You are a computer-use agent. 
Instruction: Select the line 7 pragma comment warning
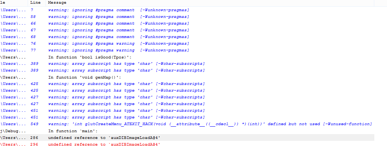(187, 10)
